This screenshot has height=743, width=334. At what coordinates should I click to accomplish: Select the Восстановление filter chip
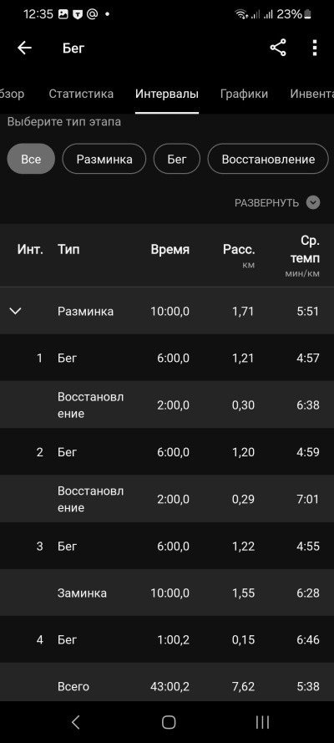tap(268, 159)
